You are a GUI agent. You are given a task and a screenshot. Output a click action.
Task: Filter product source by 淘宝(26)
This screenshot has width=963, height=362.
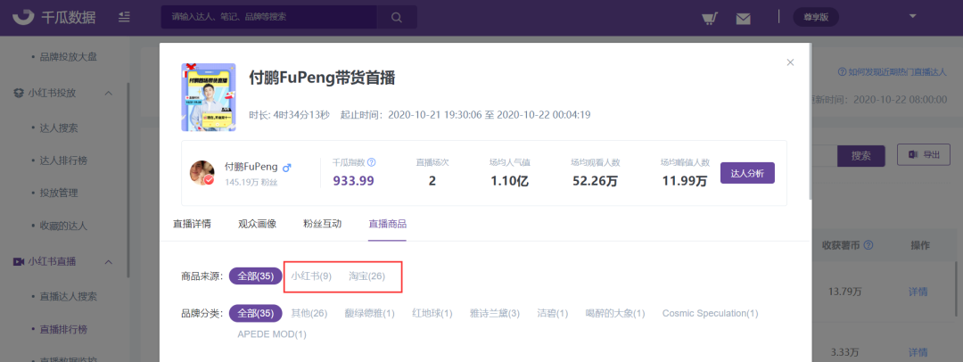click(366, 276)
